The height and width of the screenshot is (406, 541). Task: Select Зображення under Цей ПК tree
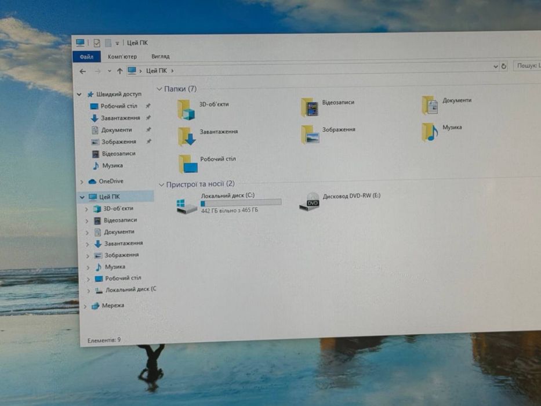click(x=117, y=255)
